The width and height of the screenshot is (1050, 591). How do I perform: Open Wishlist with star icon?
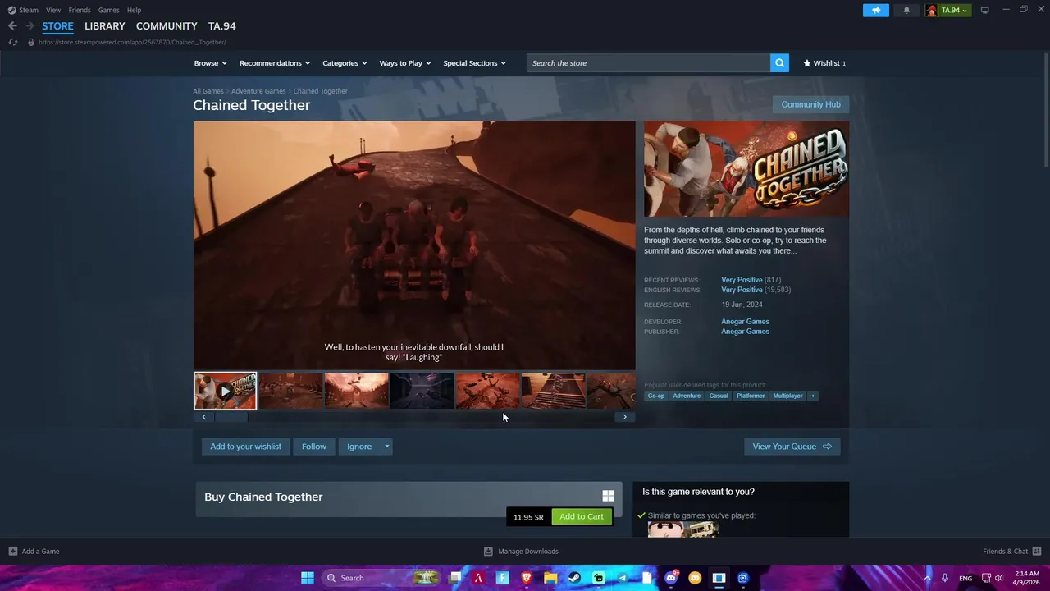(824, 63)
